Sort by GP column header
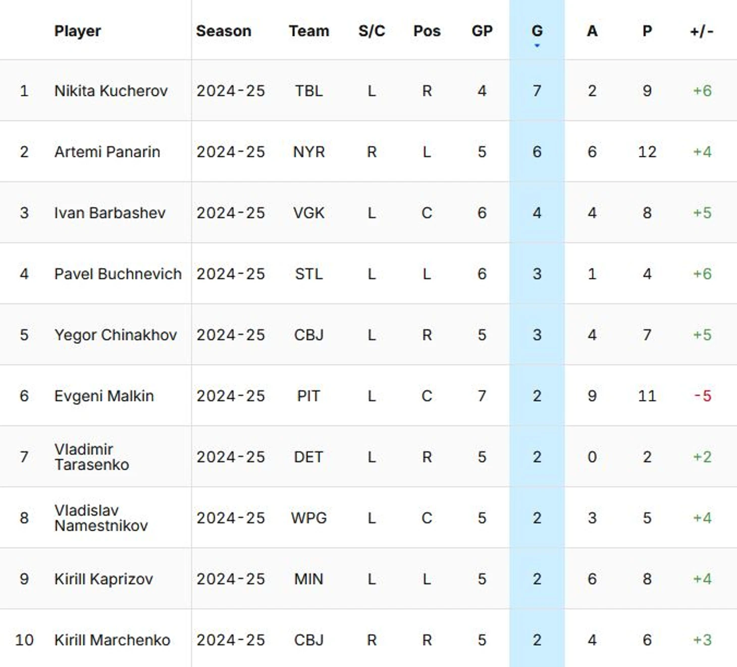 [x=482, y=31]
